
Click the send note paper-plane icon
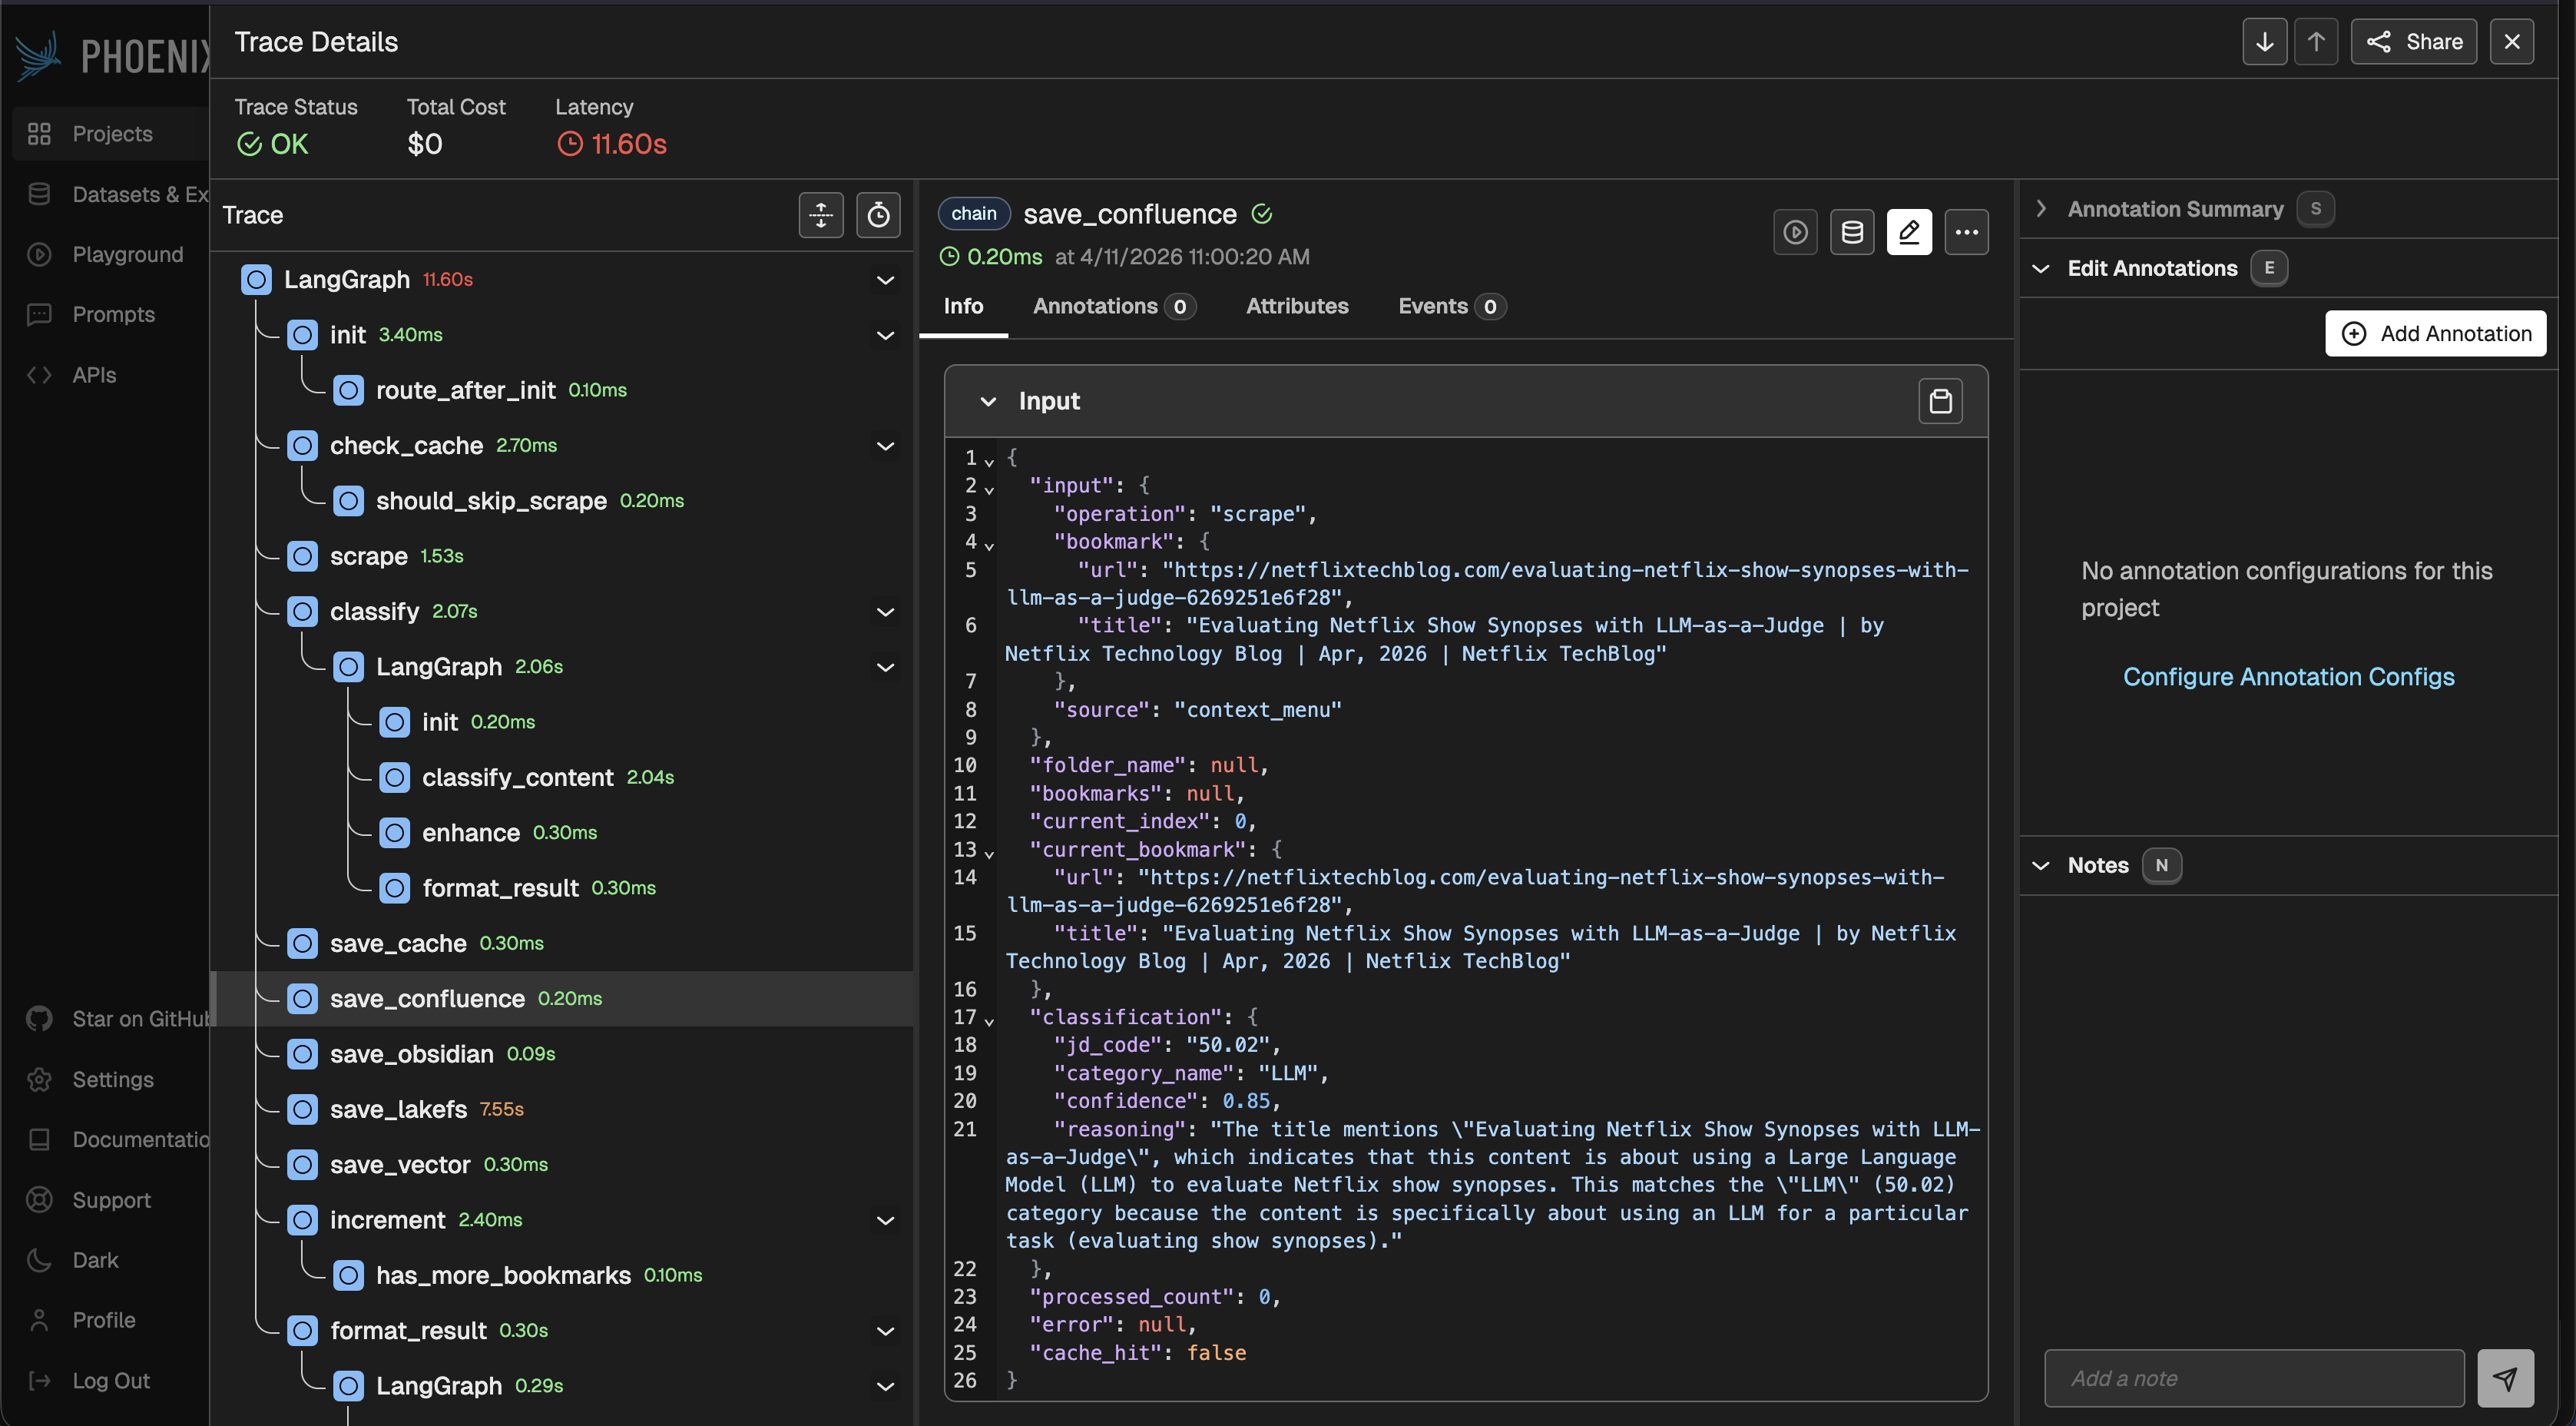pos(2505,1378)
